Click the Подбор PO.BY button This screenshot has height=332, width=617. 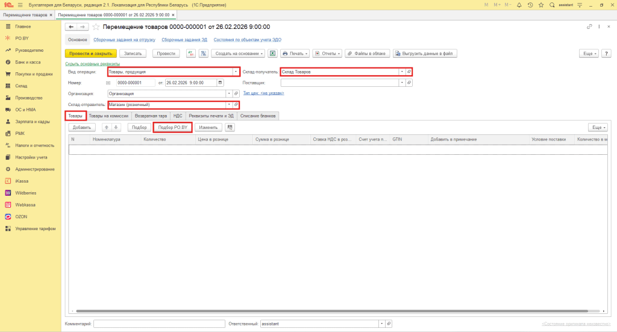173,127
